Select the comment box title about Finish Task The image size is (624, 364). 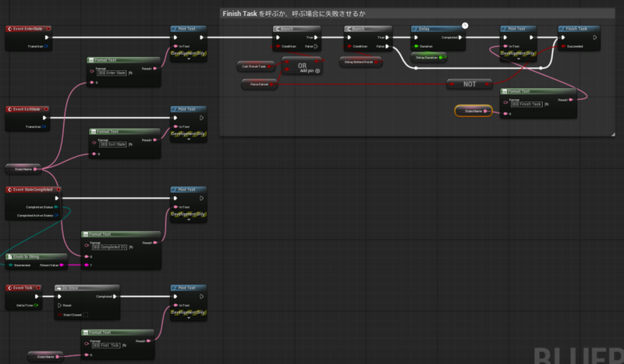tap(294, 13)
